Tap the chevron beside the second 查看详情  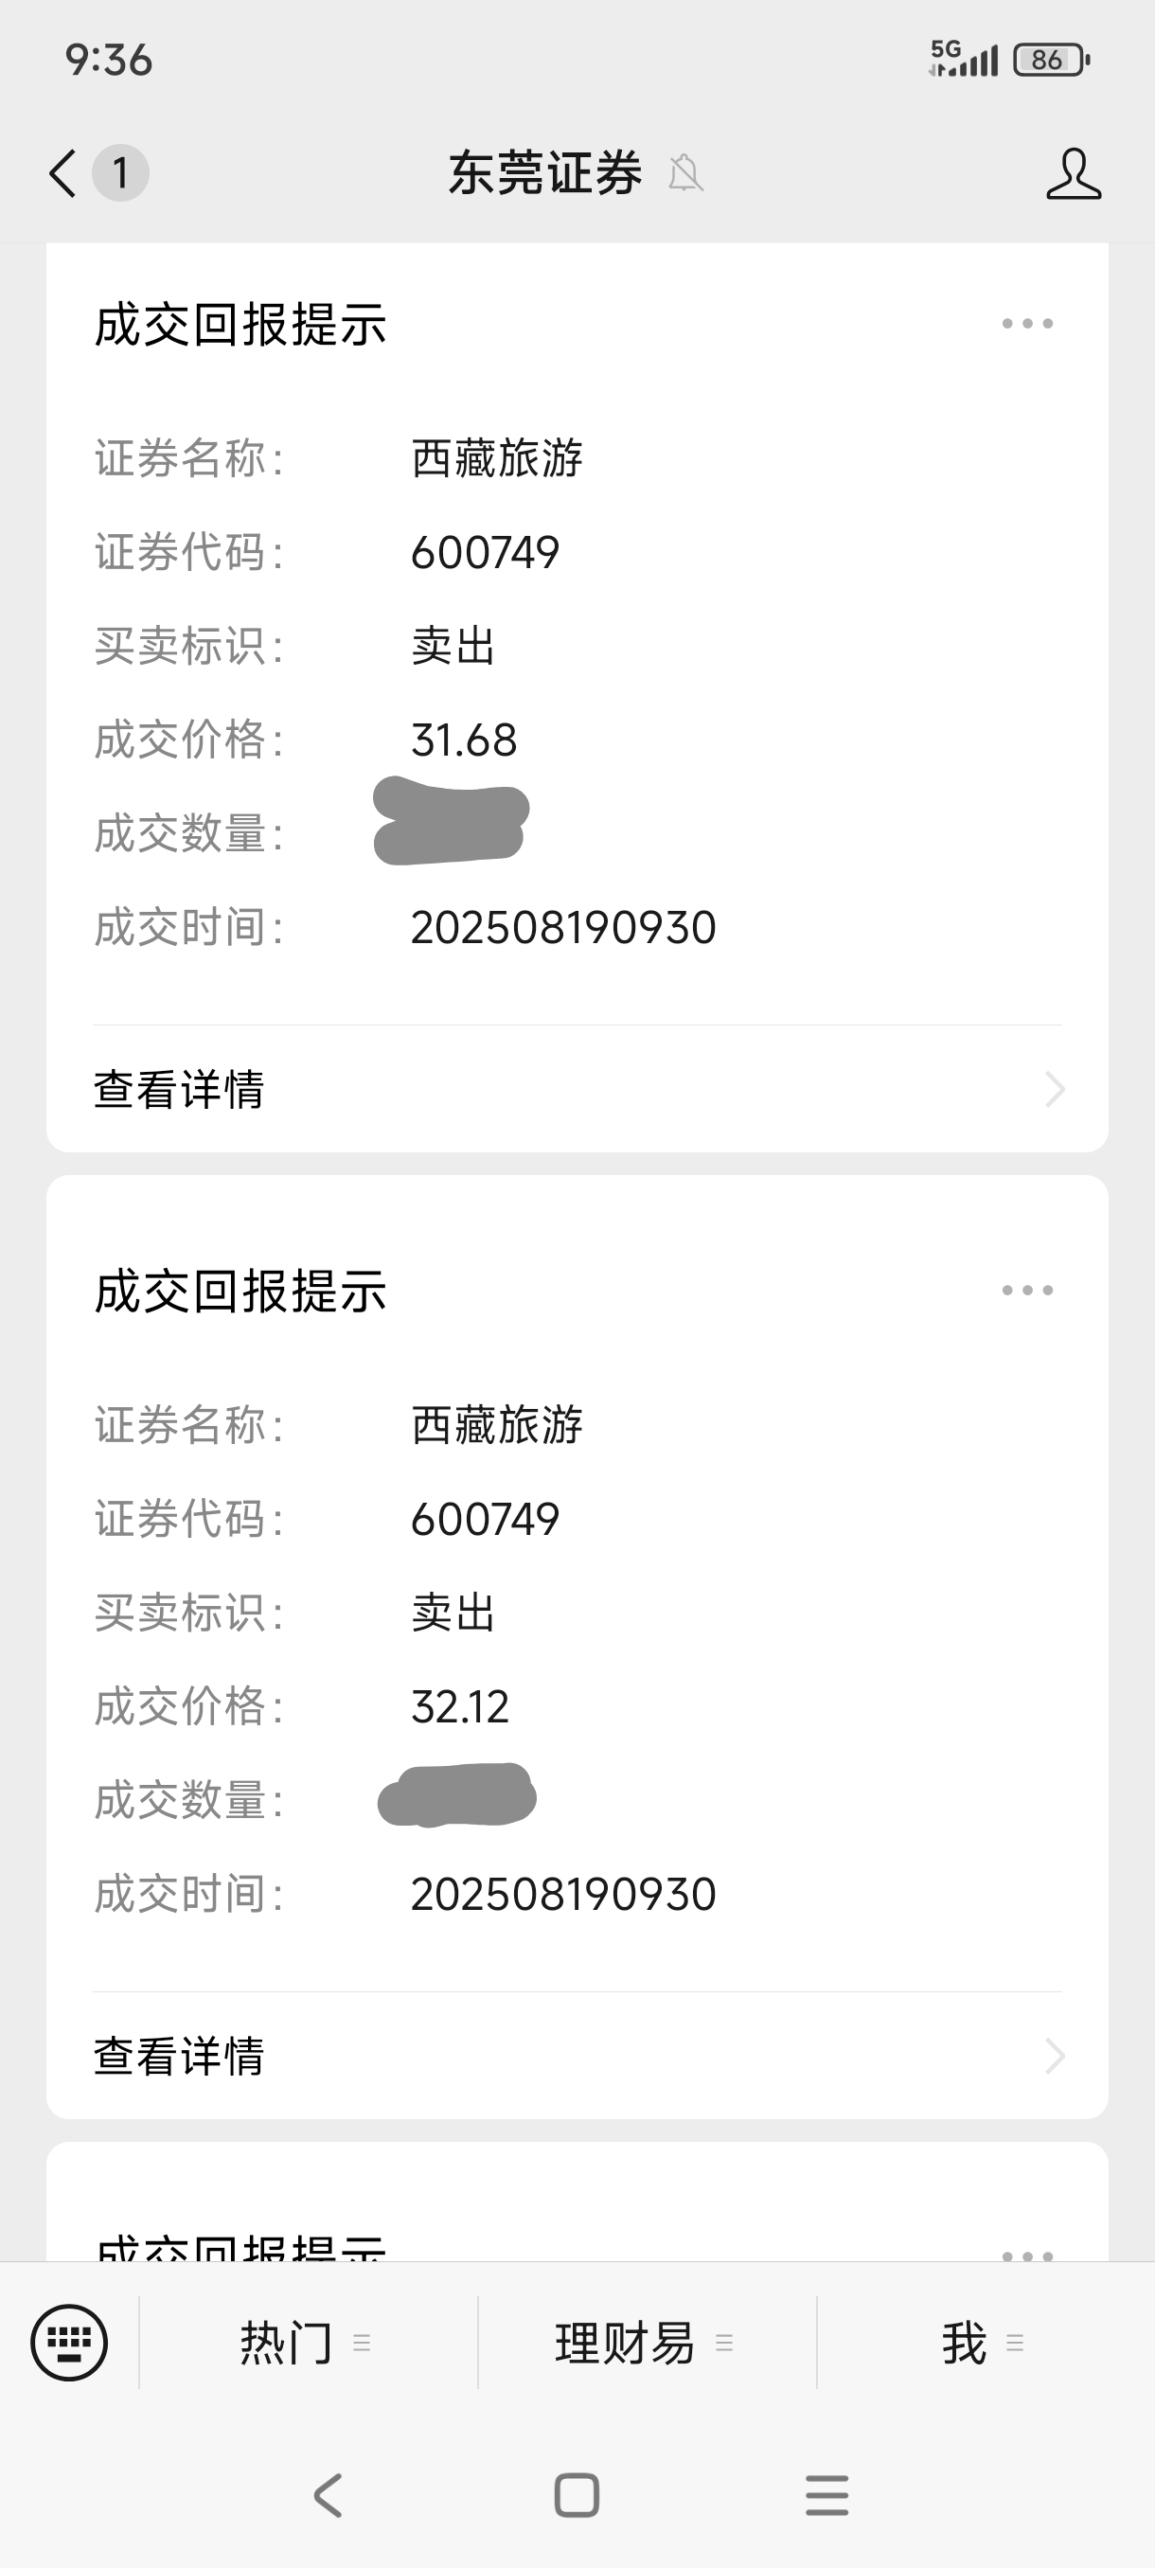[x=1056, y=2056]
